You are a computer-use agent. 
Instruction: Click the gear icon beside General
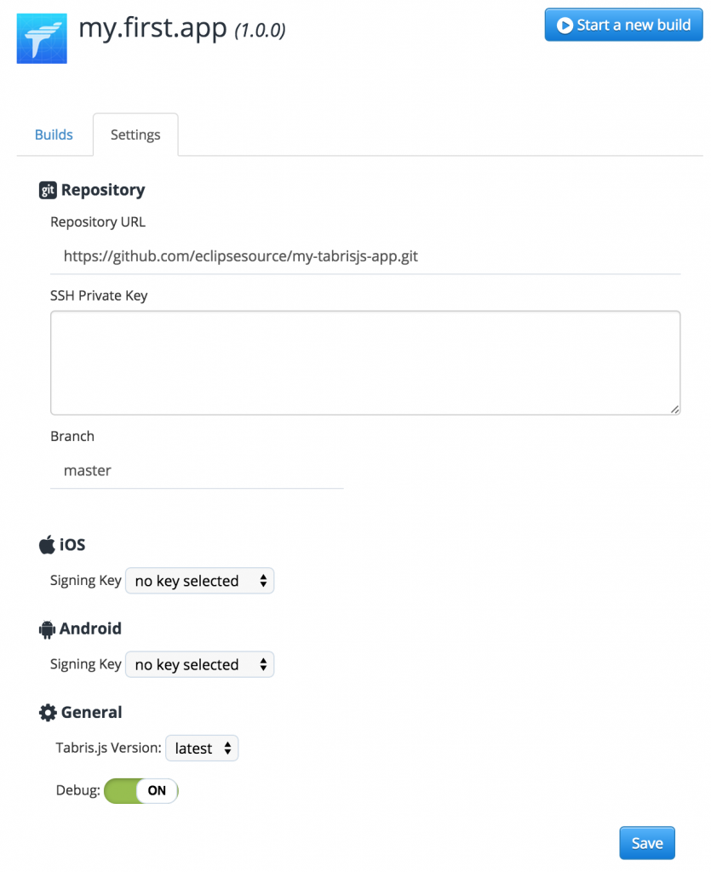pos(48,713)
